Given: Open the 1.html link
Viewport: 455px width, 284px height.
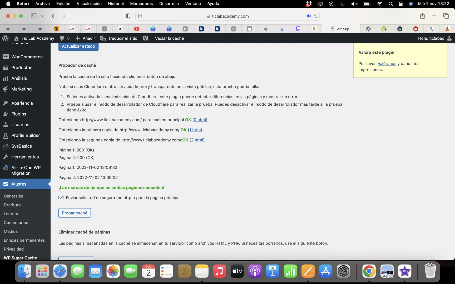Looking at the screenshot, I should point(195,130).
